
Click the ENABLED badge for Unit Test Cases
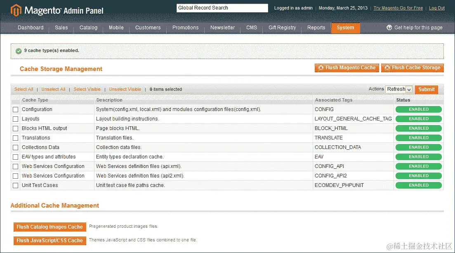click(418, 185)
